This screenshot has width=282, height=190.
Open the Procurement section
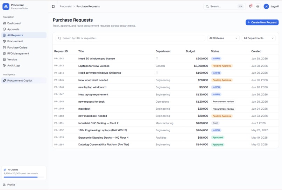(24, 41)
